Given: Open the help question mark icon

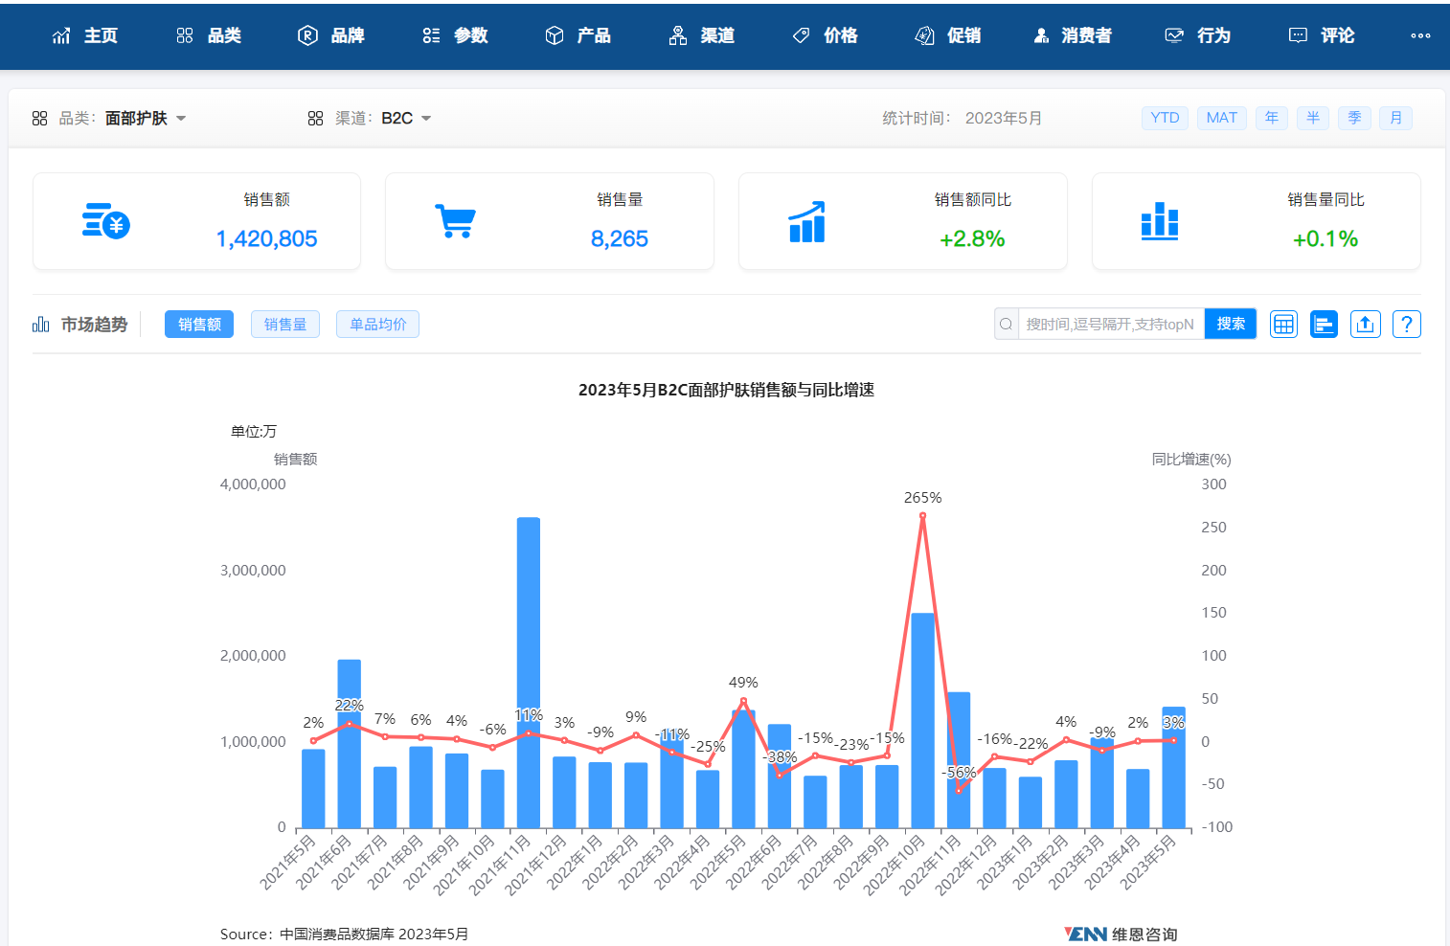Looking at the screenshot, I should (1406, 325).
